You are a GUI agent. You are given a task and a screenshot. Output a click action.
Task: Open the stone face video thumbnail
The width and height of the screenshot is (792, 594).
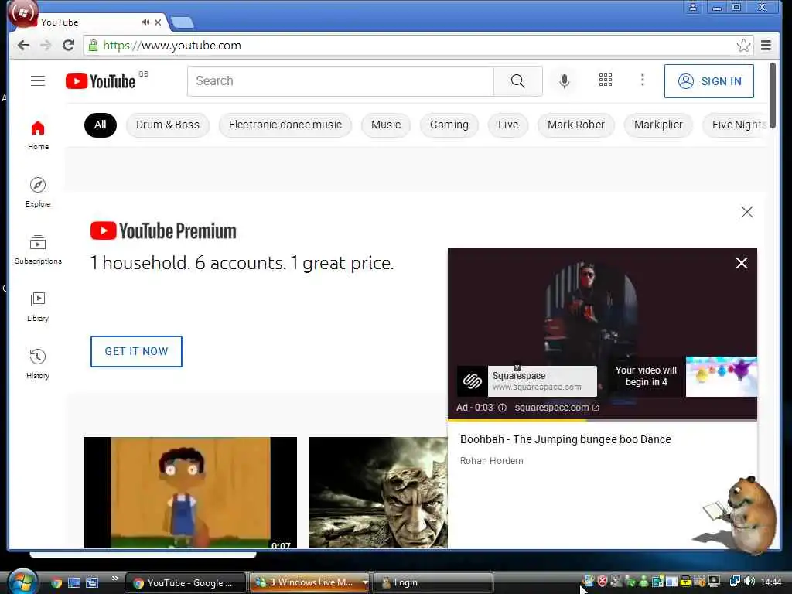pos(378,493)
